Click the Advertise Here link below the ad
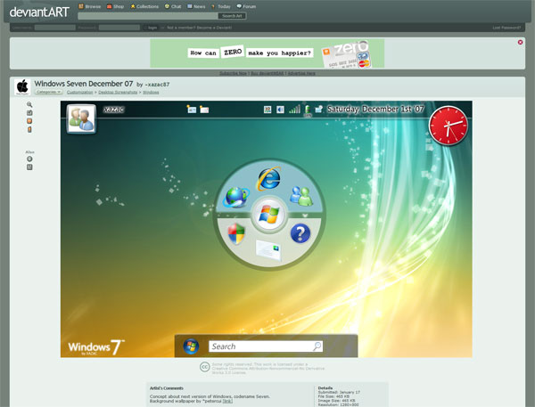 301,73
